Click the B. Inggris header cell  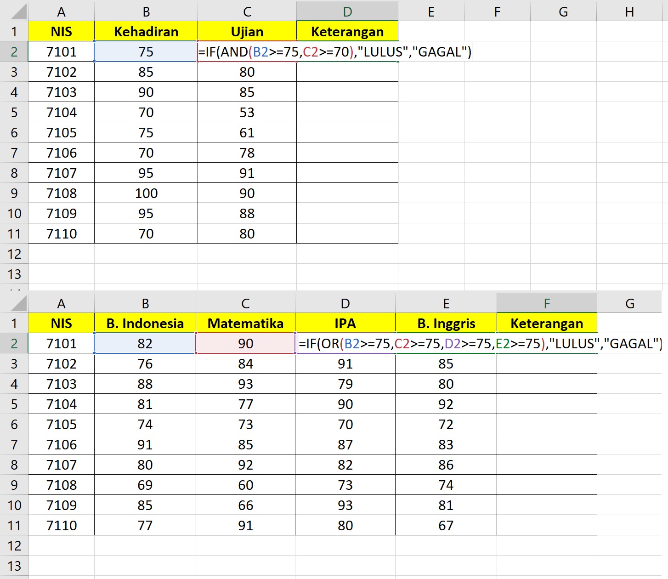click(446, 323)
